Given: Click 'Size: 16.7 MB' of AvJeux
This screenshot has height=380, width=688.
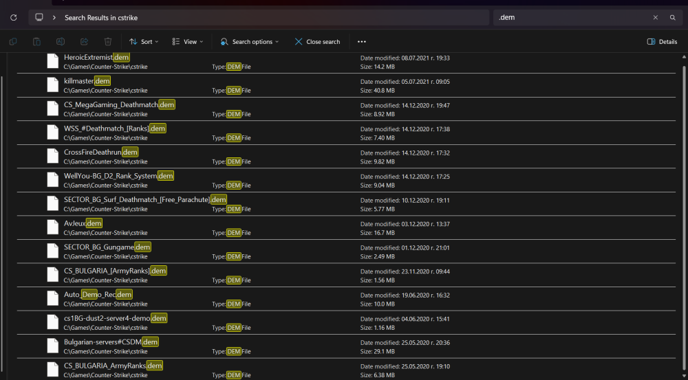Looking at the screenshot, I should (377, 232).
